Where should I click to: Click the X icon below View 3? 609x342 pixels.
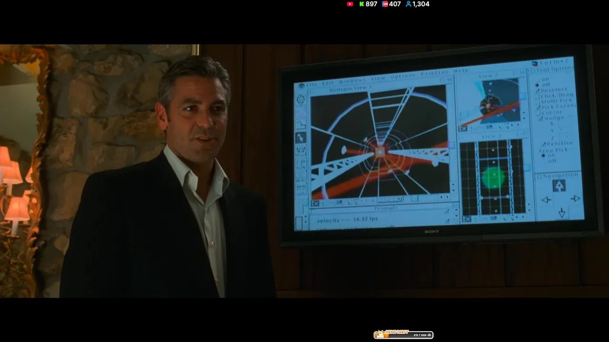(x=467, y=219)
